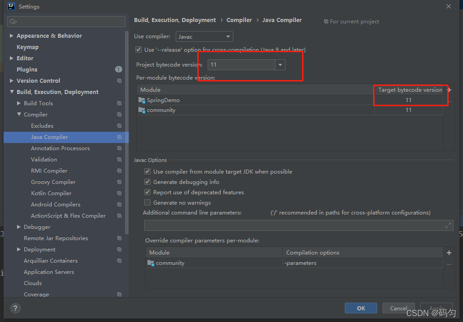Click the project-level icon beside Version Control
This screenshot has height=322, width=463.
[119, 80]
